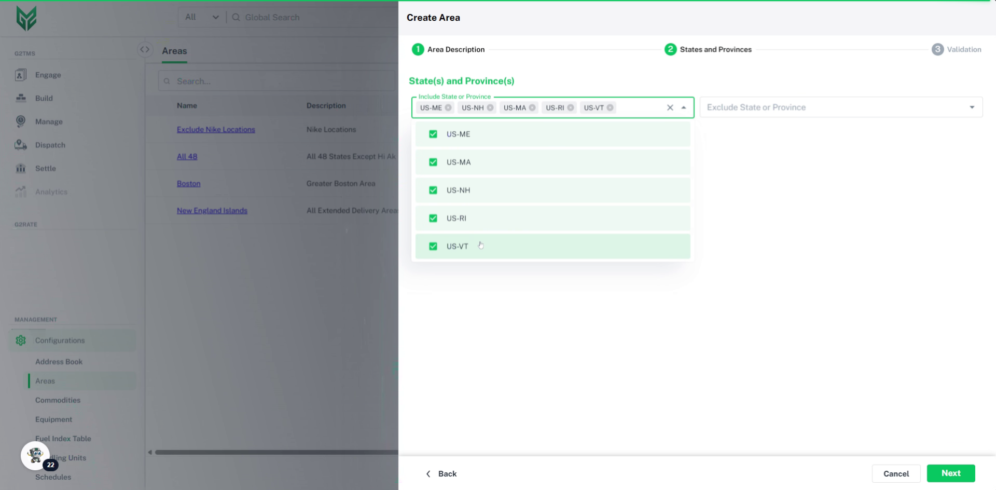996x490 pixels.
Task: Remove the US-MA chip via its x icon
Action: pyautogui.click(x=532, y=107)
